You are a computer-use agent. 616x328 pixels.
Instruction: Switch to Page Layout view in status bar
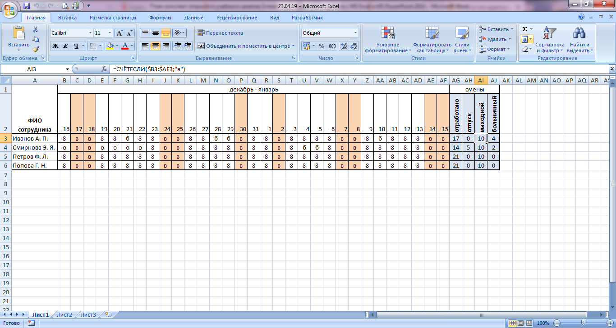pos(520,323)
